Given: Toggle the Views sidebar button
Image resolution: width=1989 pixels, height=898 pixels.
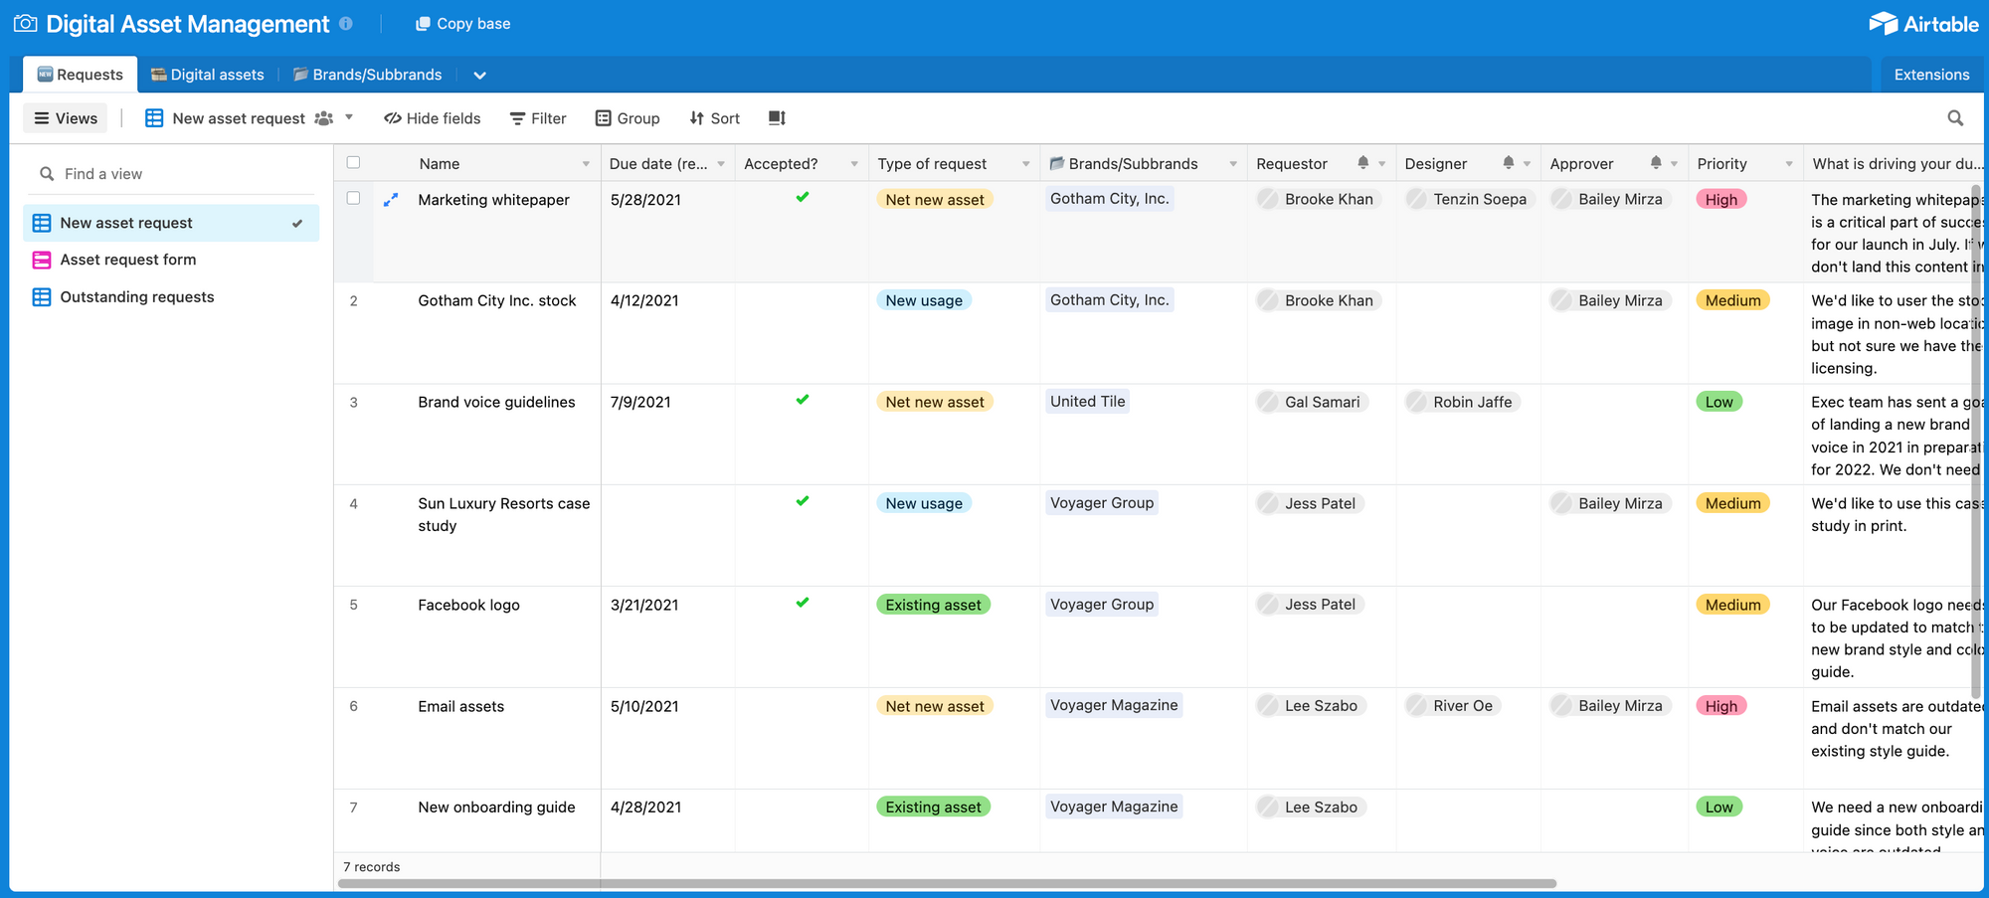Looking at the screenshot, I should pyautogui.click(x=66, y=118).
